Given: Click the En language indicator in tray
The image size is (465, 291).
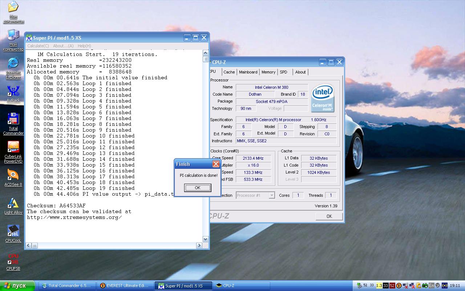Looking at the screenshot, I should tap(432, 286).
